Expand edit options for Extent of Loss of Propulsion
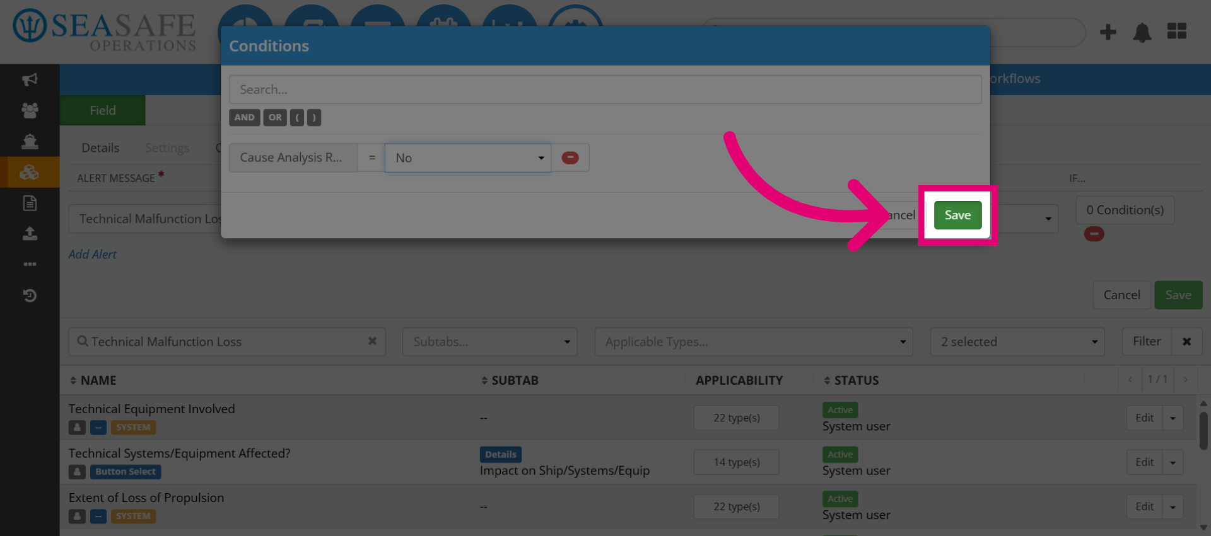The image size is (1211, 536). (1173, 506)
